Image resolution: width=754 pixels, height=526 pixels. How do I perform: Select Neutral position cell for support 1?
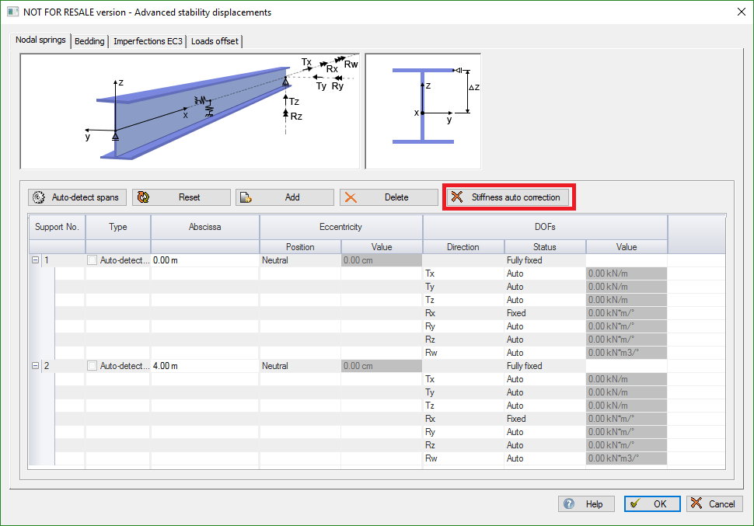(299, 260)
